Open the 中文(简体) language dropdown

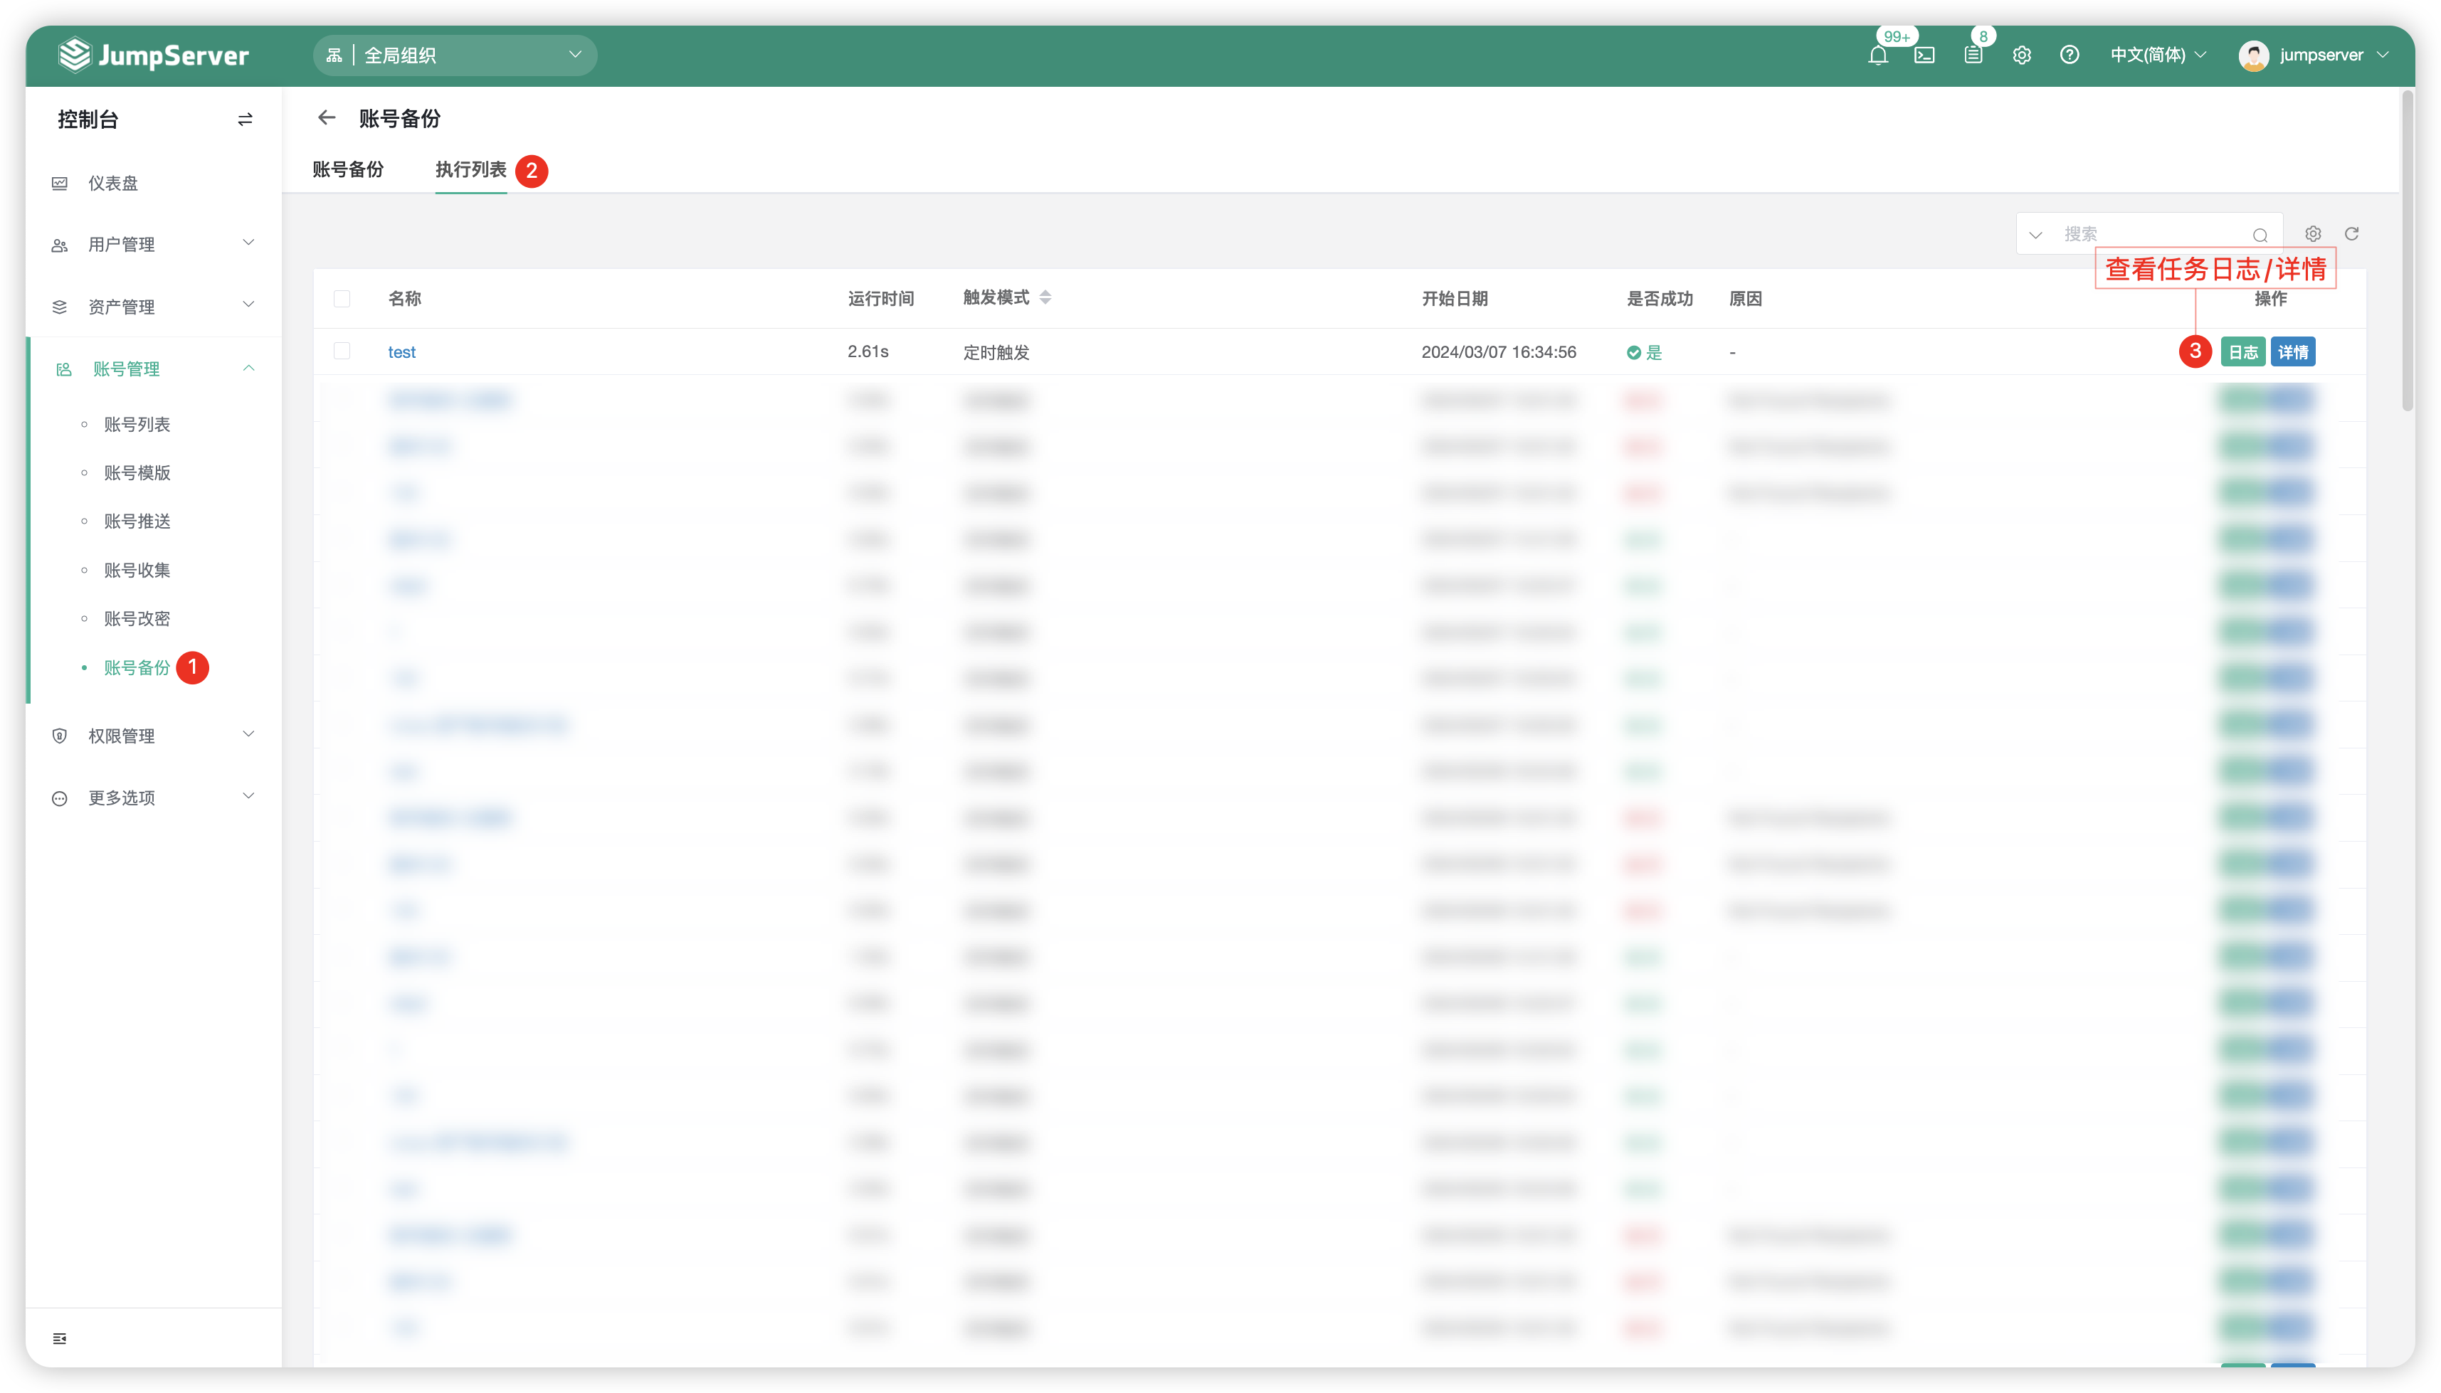[x=2158, y=55]
